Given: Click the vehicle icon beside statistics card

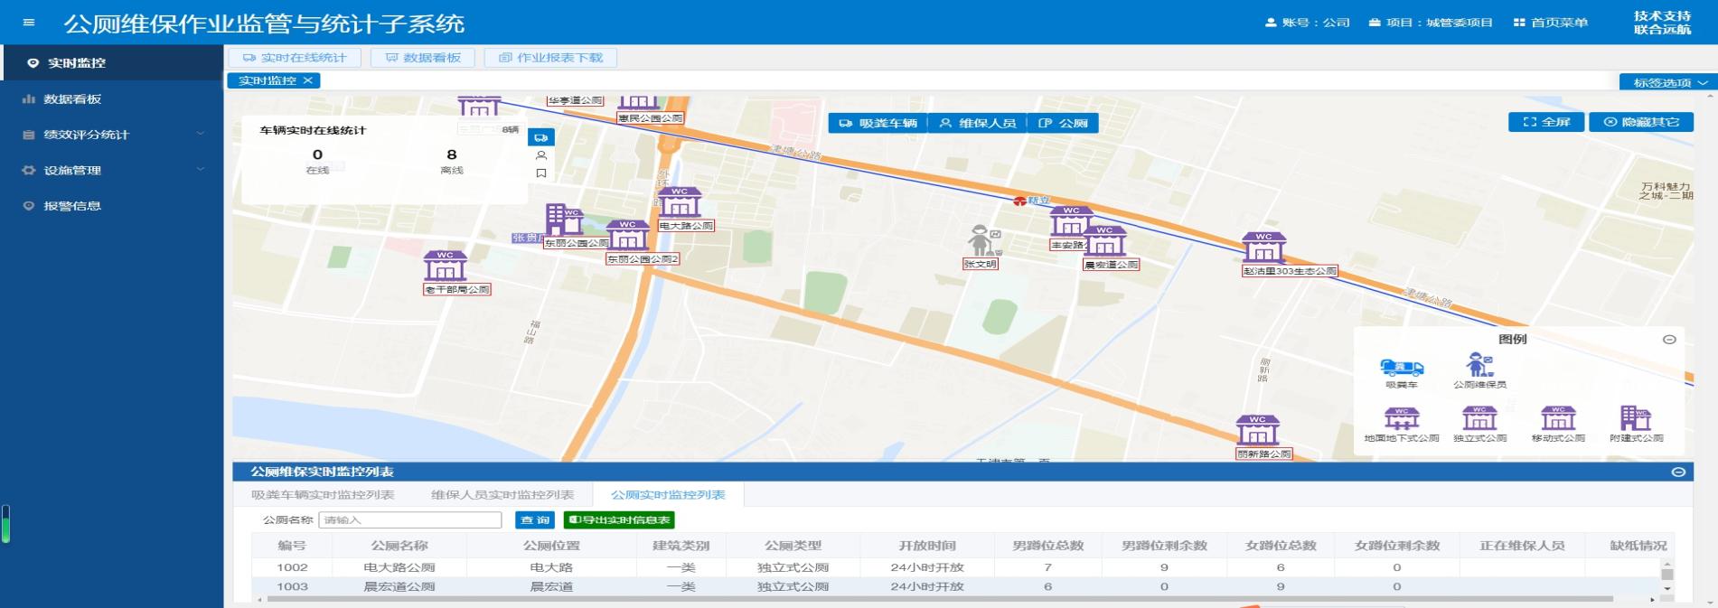Looking at the screenshot, I should (x=540, y=138).
